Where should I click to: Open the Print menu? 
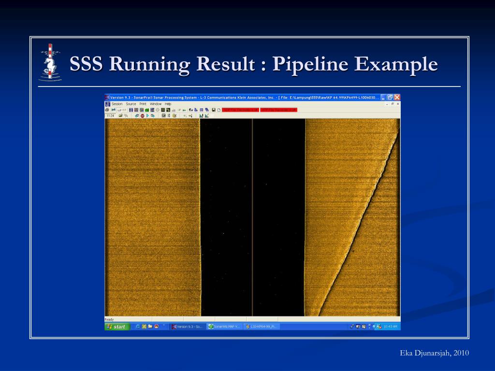click(x=143, y=104)
